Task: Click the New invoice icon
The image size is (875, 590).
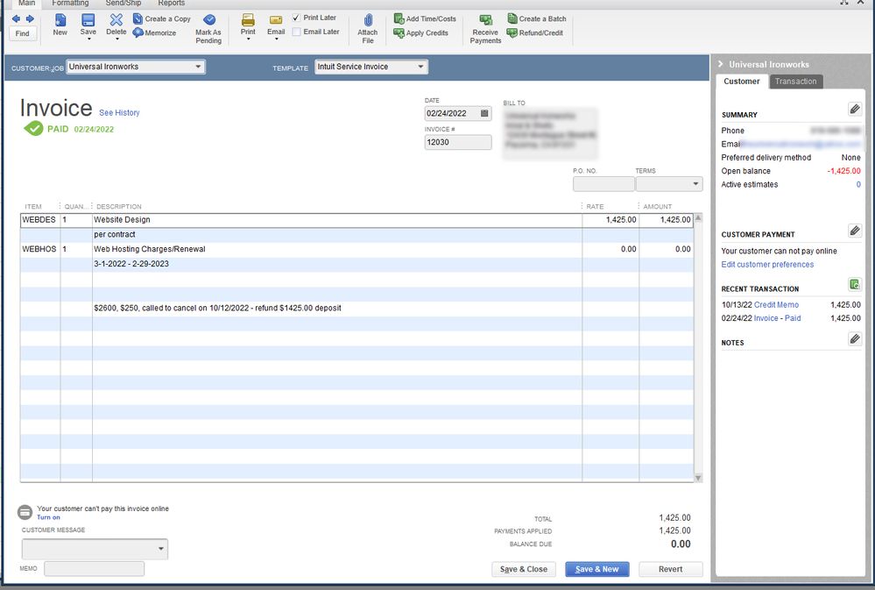Action: pyautogui.click(x=60, y=20)
